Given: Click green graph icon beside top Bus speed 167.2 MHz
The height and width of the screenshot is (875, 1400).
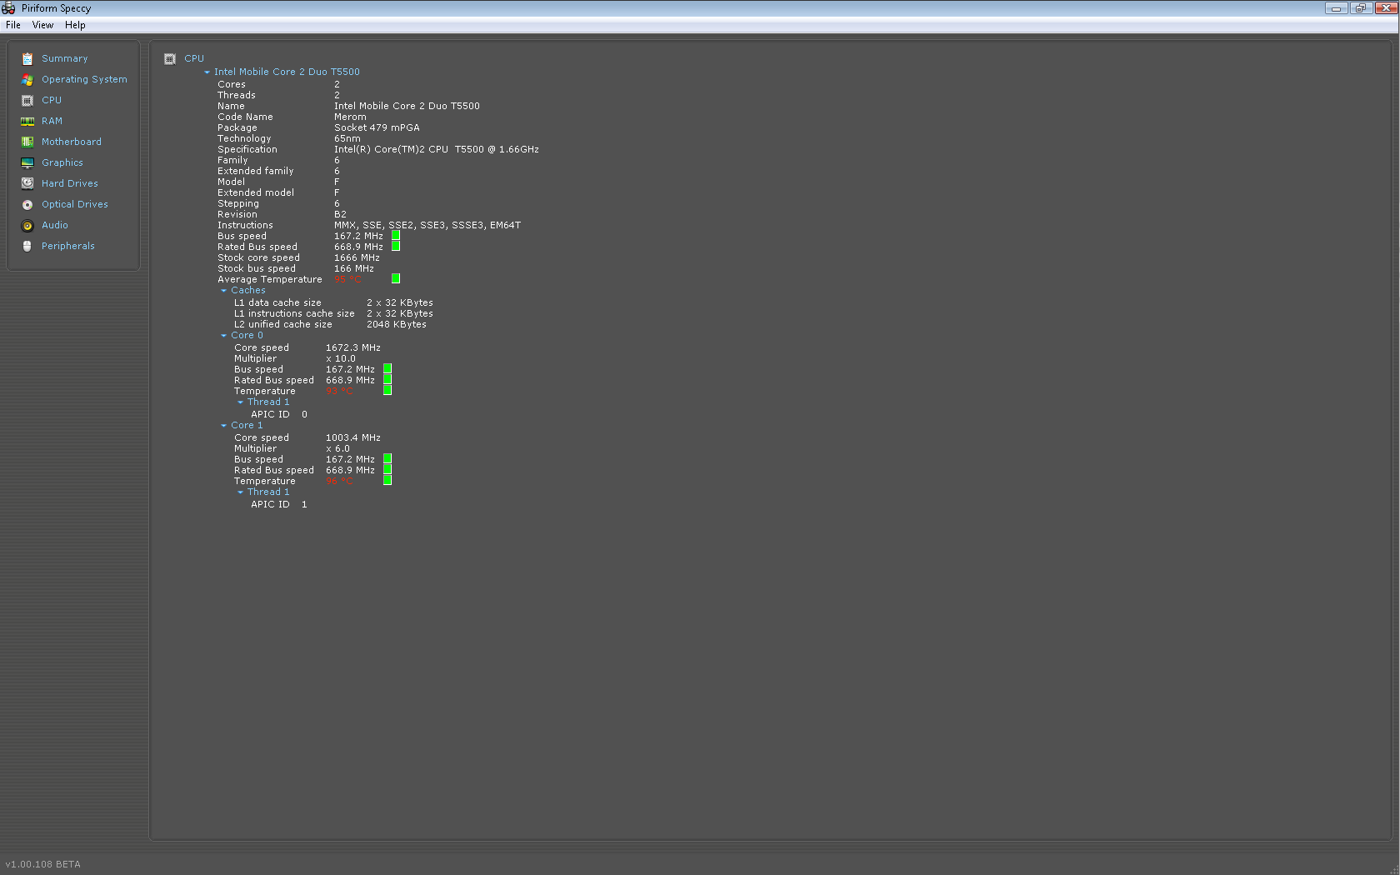Looking at the screenshot, I should click(396, 236).
